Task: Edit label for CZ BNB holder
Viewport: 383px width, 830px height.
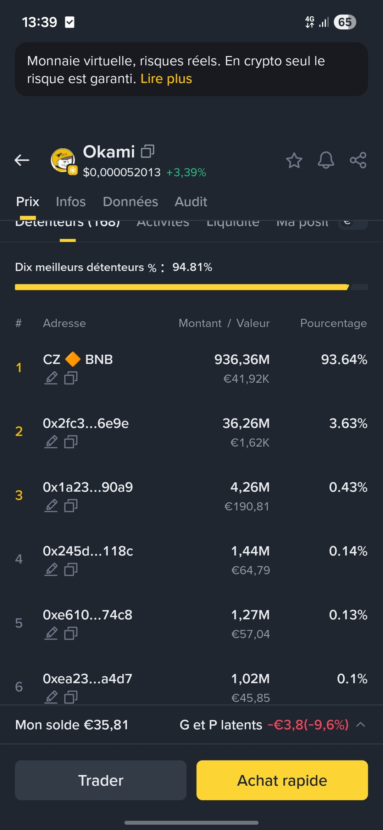Action: tap(51, 378)
